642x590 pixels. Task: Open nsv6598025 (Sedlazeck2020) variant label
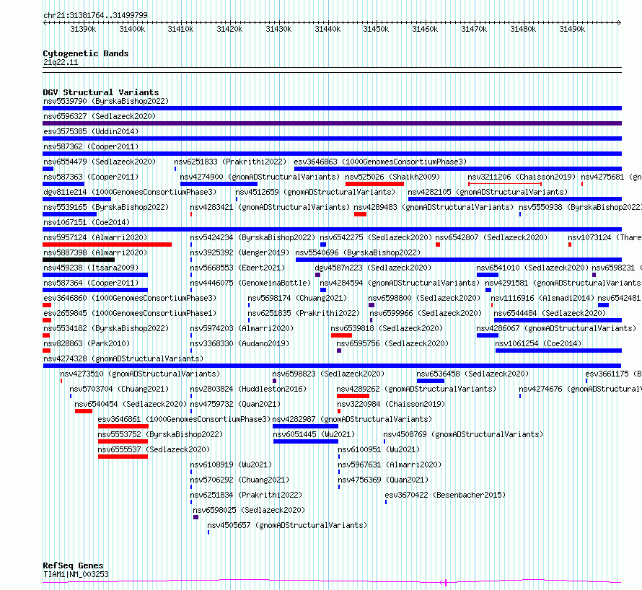pos(249,510)
